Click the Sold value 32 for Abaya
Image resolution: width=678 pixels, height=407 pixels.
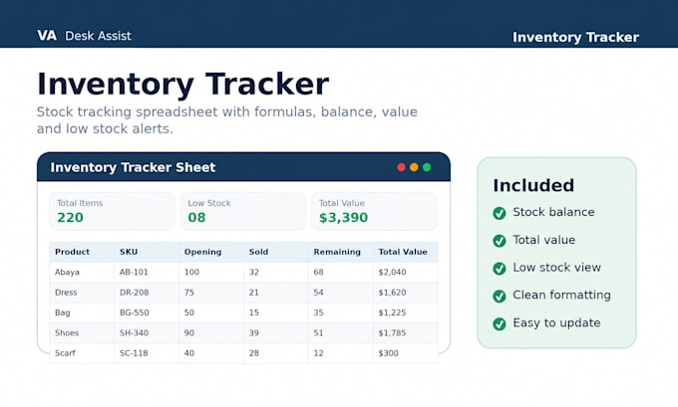(x=254, y=272)
